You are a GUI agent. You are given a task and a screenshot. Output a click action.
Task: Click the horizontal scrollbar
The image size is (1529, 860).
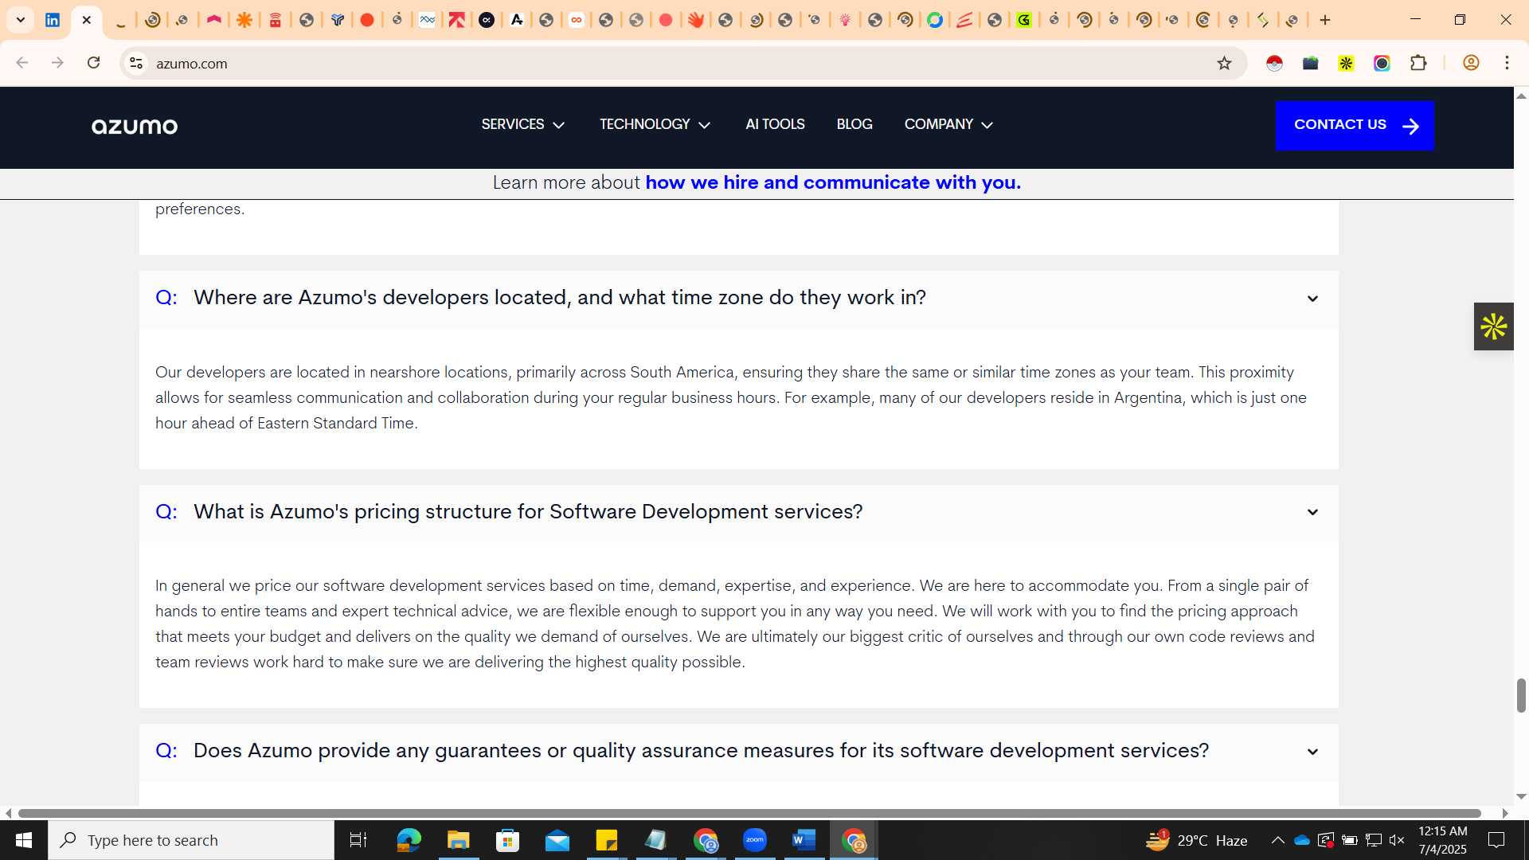(749, 813)
